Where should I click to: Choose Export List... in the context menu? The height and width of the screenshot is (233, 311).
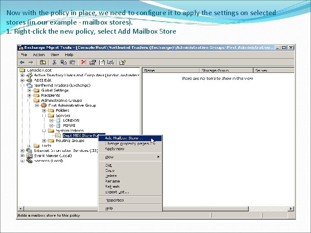pos(130,192)
